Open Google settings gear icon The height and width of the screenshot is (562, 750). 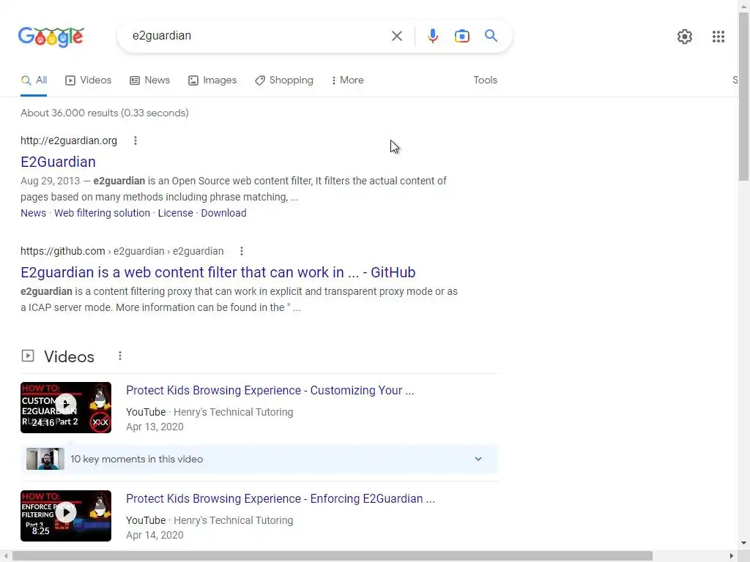685,37
